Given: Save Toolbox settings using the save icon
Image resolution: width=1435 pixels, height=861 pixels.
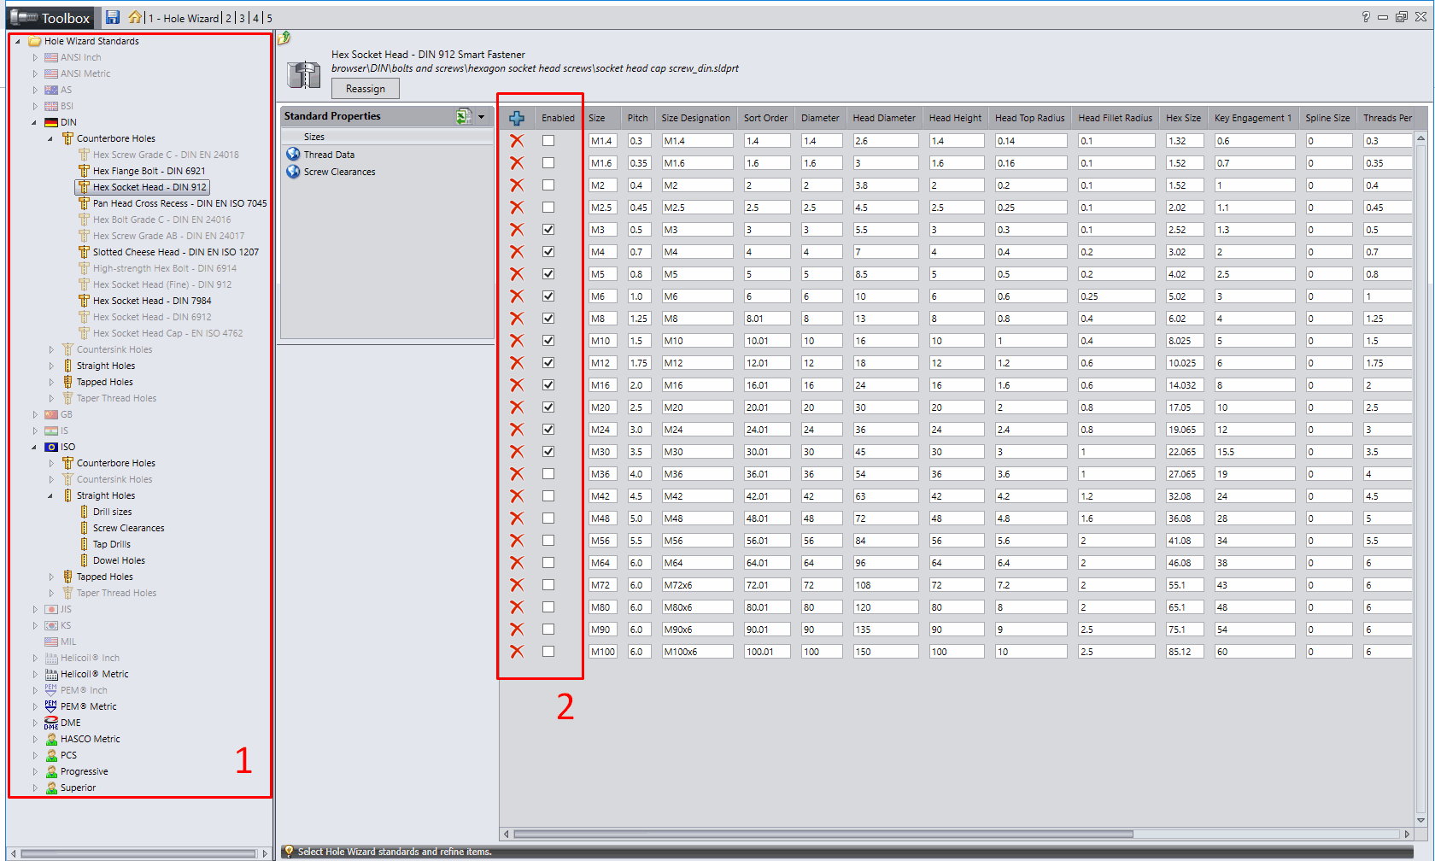Looking at the screenshot, I should [112, 17].
